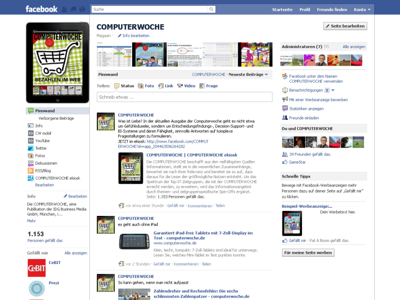Viewport: 400px width, 300px height.
Task: Click the search magnifier button
Action: click(x=212, y=9)
